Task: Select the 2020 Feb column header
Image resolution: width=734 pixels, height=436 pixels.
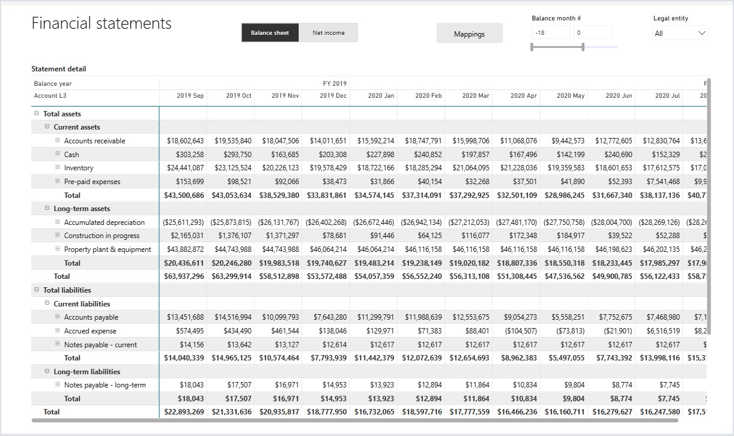Action: 429,95
